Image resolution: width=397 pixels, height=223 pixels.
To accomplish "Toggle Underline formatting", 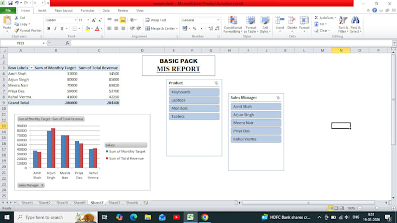I will [x=62, y=29].
